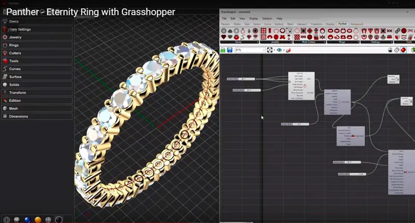
Task: Select the ring-with-gem icon in Gems group
Action: [243, 31]
